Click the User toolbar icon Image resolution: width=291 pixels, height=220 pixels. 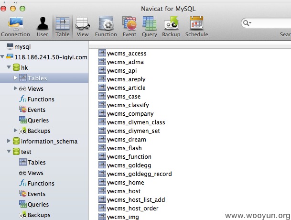coord(43,27)
